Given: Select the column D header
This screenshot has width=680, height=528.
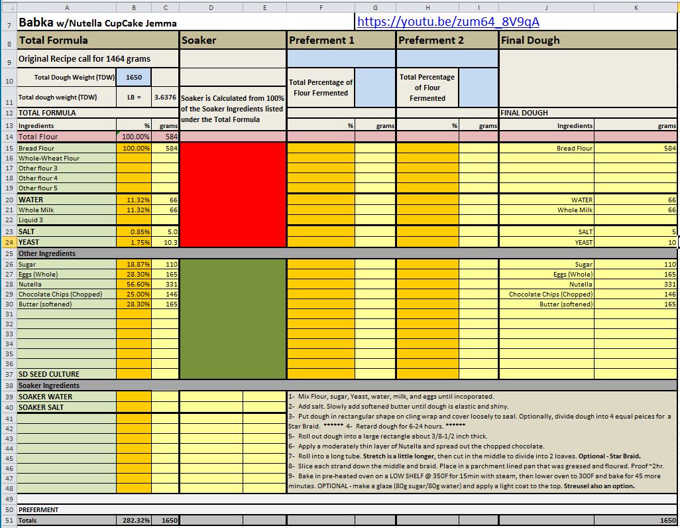Looking at the screenshot, I should coord(211,7).
